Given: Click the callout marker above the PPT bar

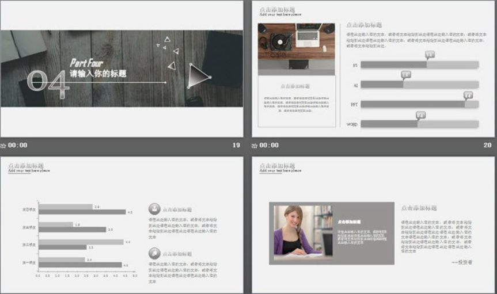Looking at the screenshot, I should click(468, 96).
